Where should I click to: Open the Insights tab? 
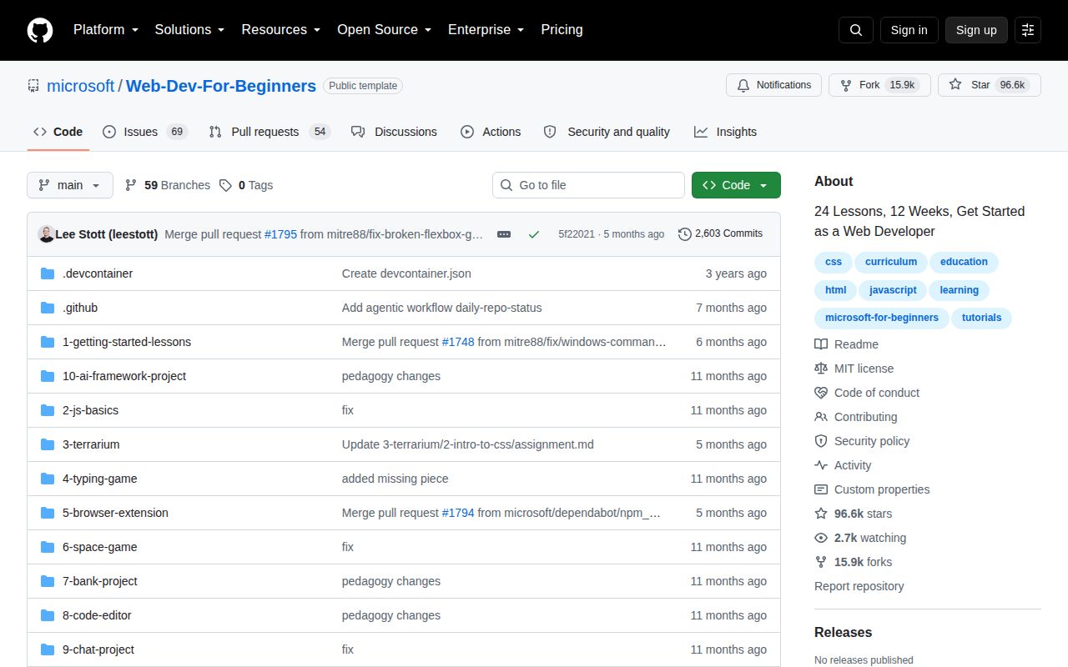pyautogui.click(x=725, y=132)
